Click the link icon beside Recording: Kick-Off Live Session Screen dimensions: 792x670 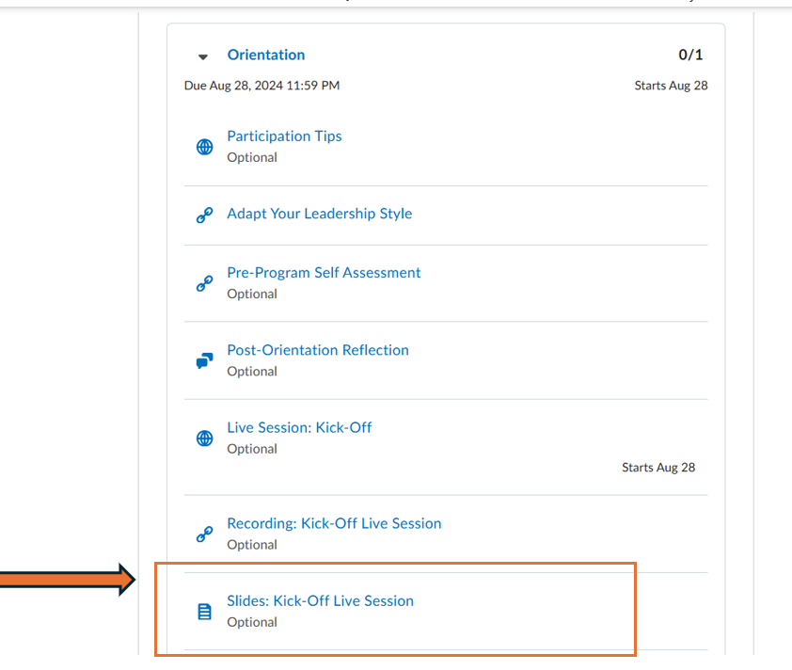point(204,534)
